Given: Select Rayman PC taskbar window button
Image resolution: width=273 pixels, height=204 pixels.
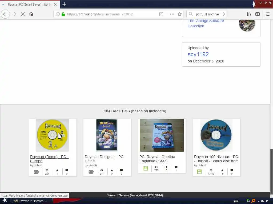Looking at the screenshot, I should [x=31, y=201].
